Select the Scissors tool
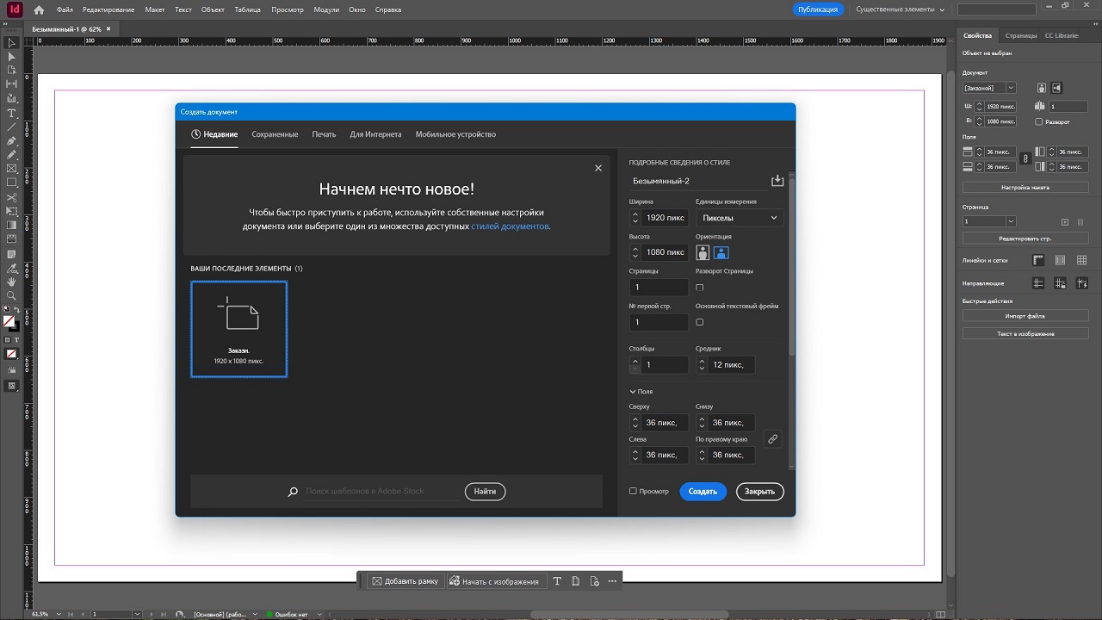Image resolution: width=1102 pixels, height=620 pixels. 11,197
